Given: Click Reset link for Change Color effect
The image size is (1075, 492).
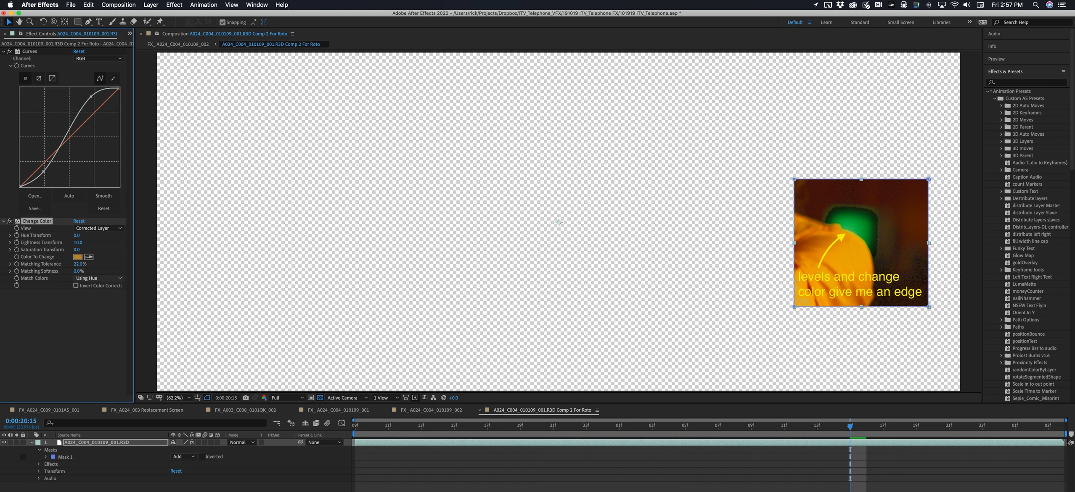Looking at the screenshot, I should click(x=79, y=221).
